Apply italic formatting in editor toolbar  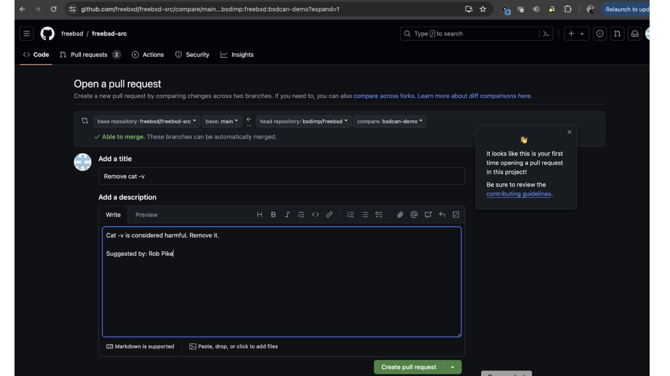click(x=287, y=215)
